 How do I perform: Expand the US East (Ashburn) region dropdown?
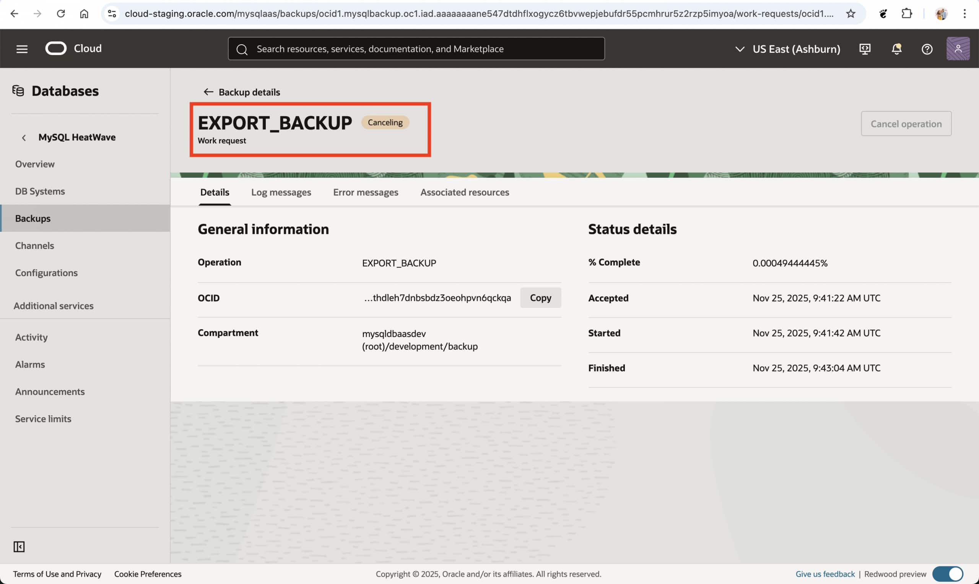coord(788,49)
